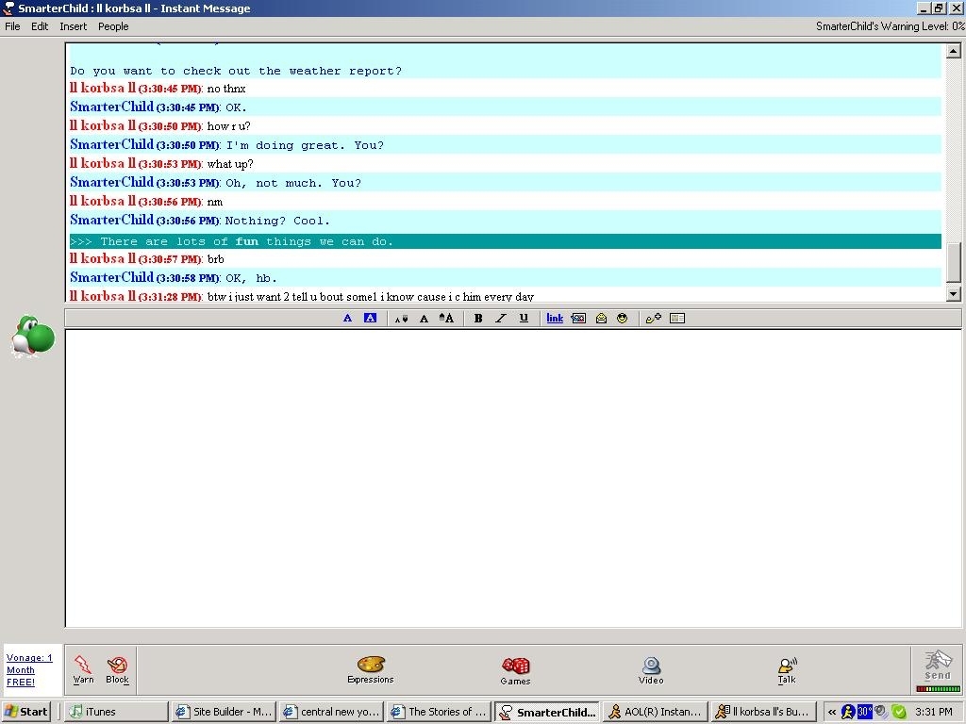The height and width of the screenshot is (724, 966).
Task: Switch to the iTunes taskbar button
Action: (x=116, y=712)
